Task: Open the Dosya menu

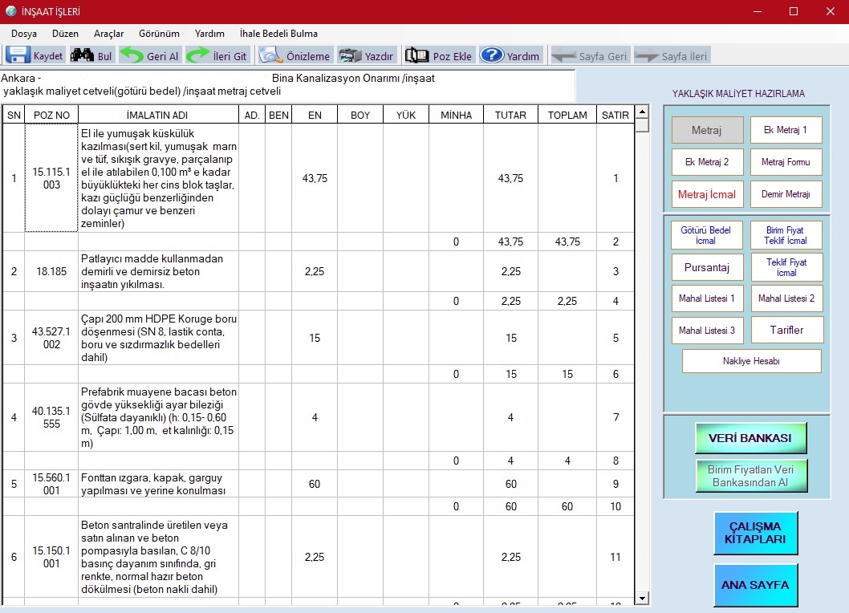Action: click(x=24, y=34)
